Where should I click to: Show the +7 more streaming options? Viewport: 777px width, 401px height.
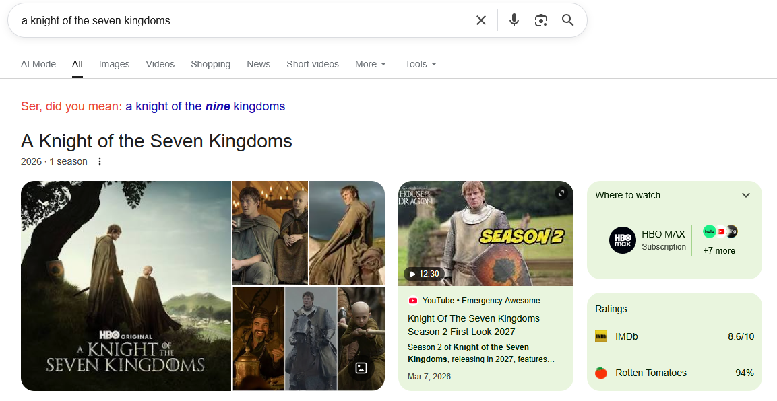(x=719, y=251)
